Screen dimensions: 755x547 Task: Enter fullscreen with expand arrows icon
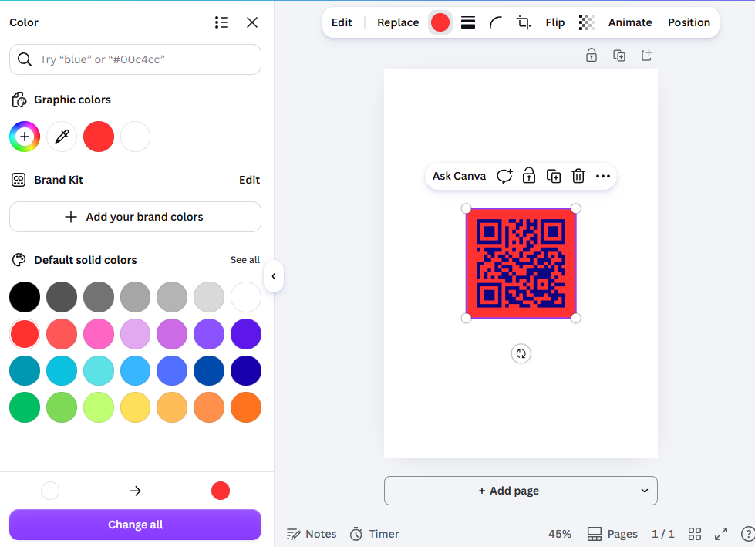click(x=721, y=534)
